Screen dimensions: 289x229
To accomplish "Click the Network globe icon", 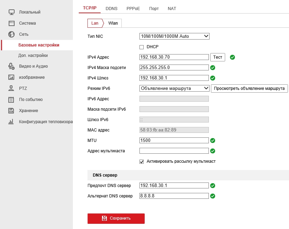I will 11,34.
